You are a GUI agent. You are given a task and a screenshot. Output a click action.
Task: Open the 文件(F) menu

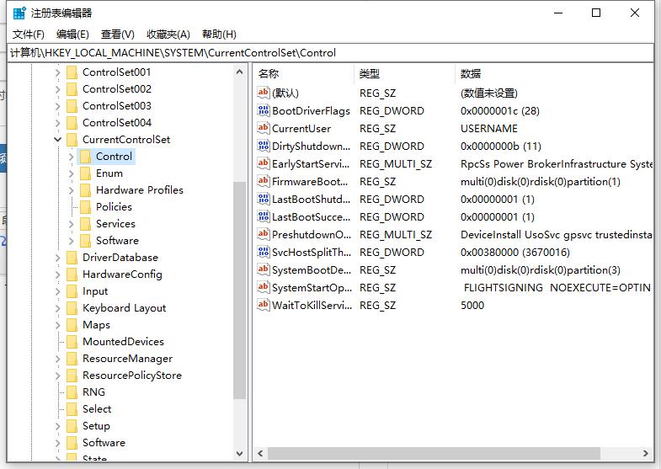click(x=29, y=35)
